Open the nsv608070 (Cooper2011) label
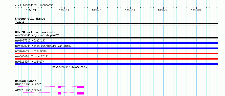Viewport: 225px width, 96px height. click(32, 56)
